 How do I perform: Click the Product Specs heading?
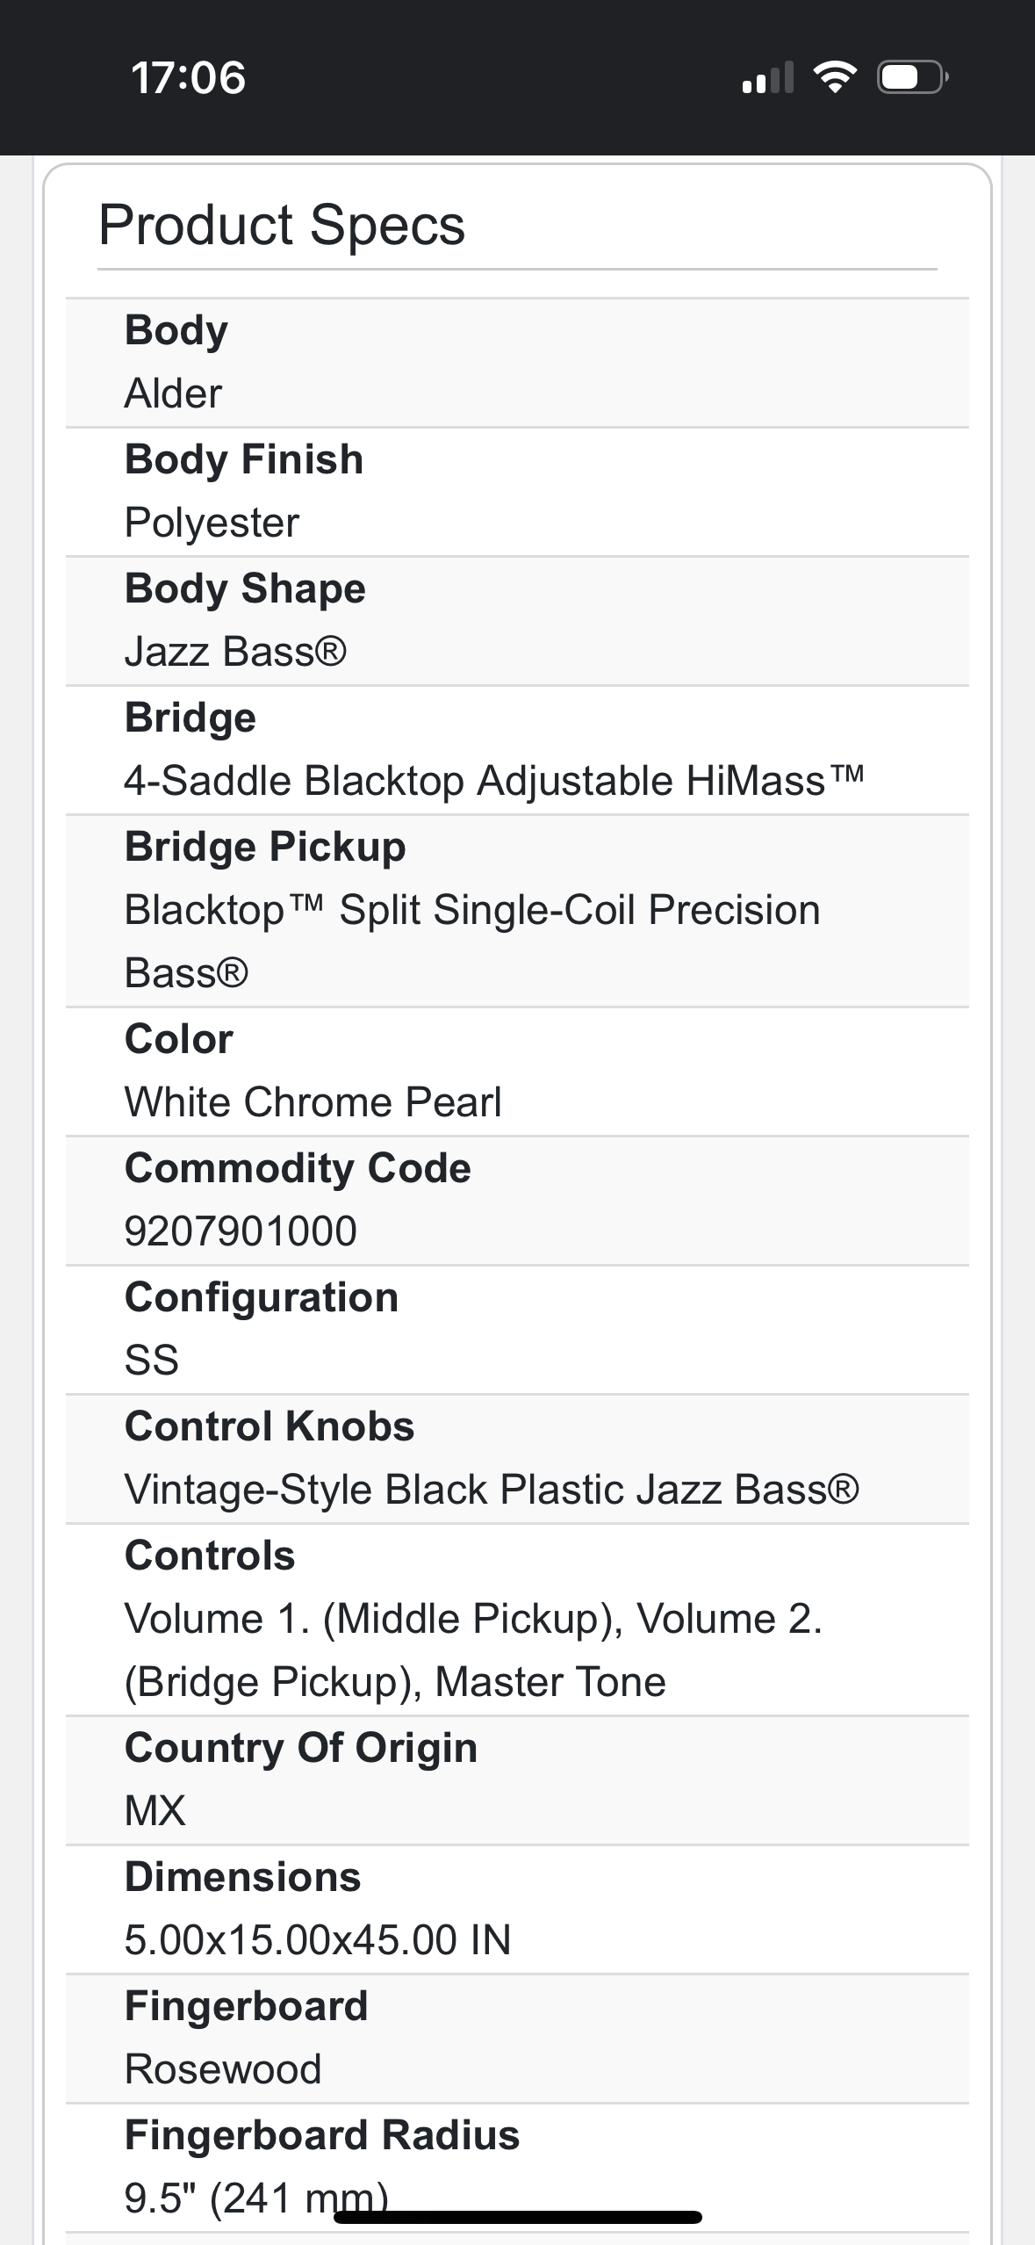point(282,225)
